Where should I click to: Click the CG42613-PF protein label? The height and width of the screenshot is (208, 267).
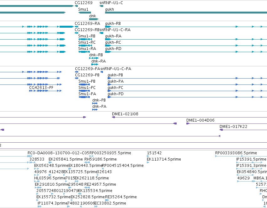(41, 88)
